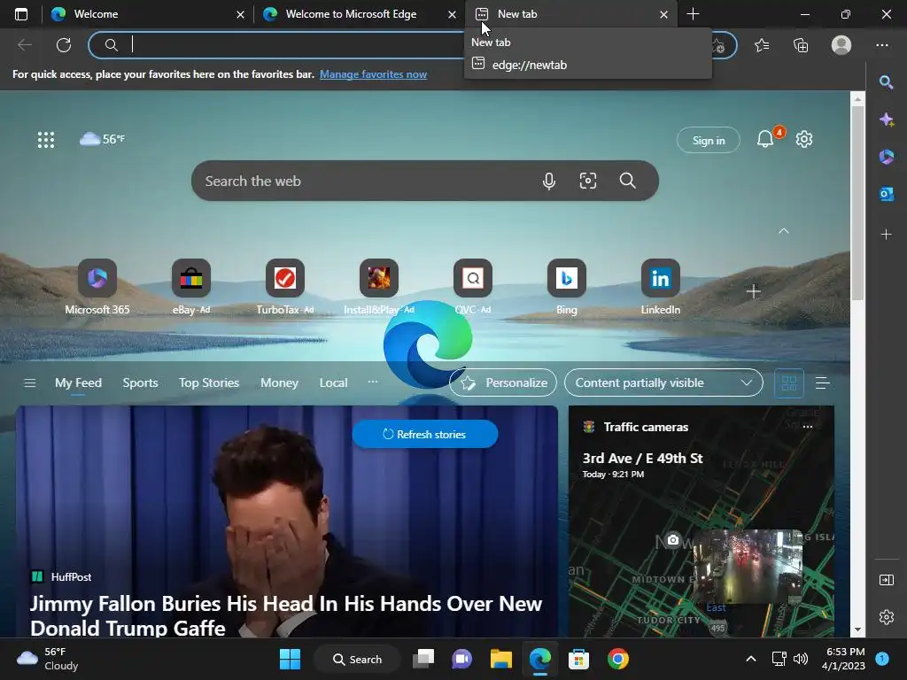The width and height of the screenshot is (907, 680).
Task: Open Microsoft 365 quick link
Action: (97, 288)
